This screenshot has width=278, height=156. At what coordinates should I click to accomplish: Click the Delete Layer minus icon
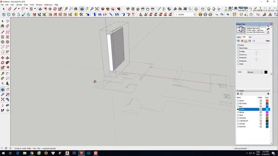[242, 94]
